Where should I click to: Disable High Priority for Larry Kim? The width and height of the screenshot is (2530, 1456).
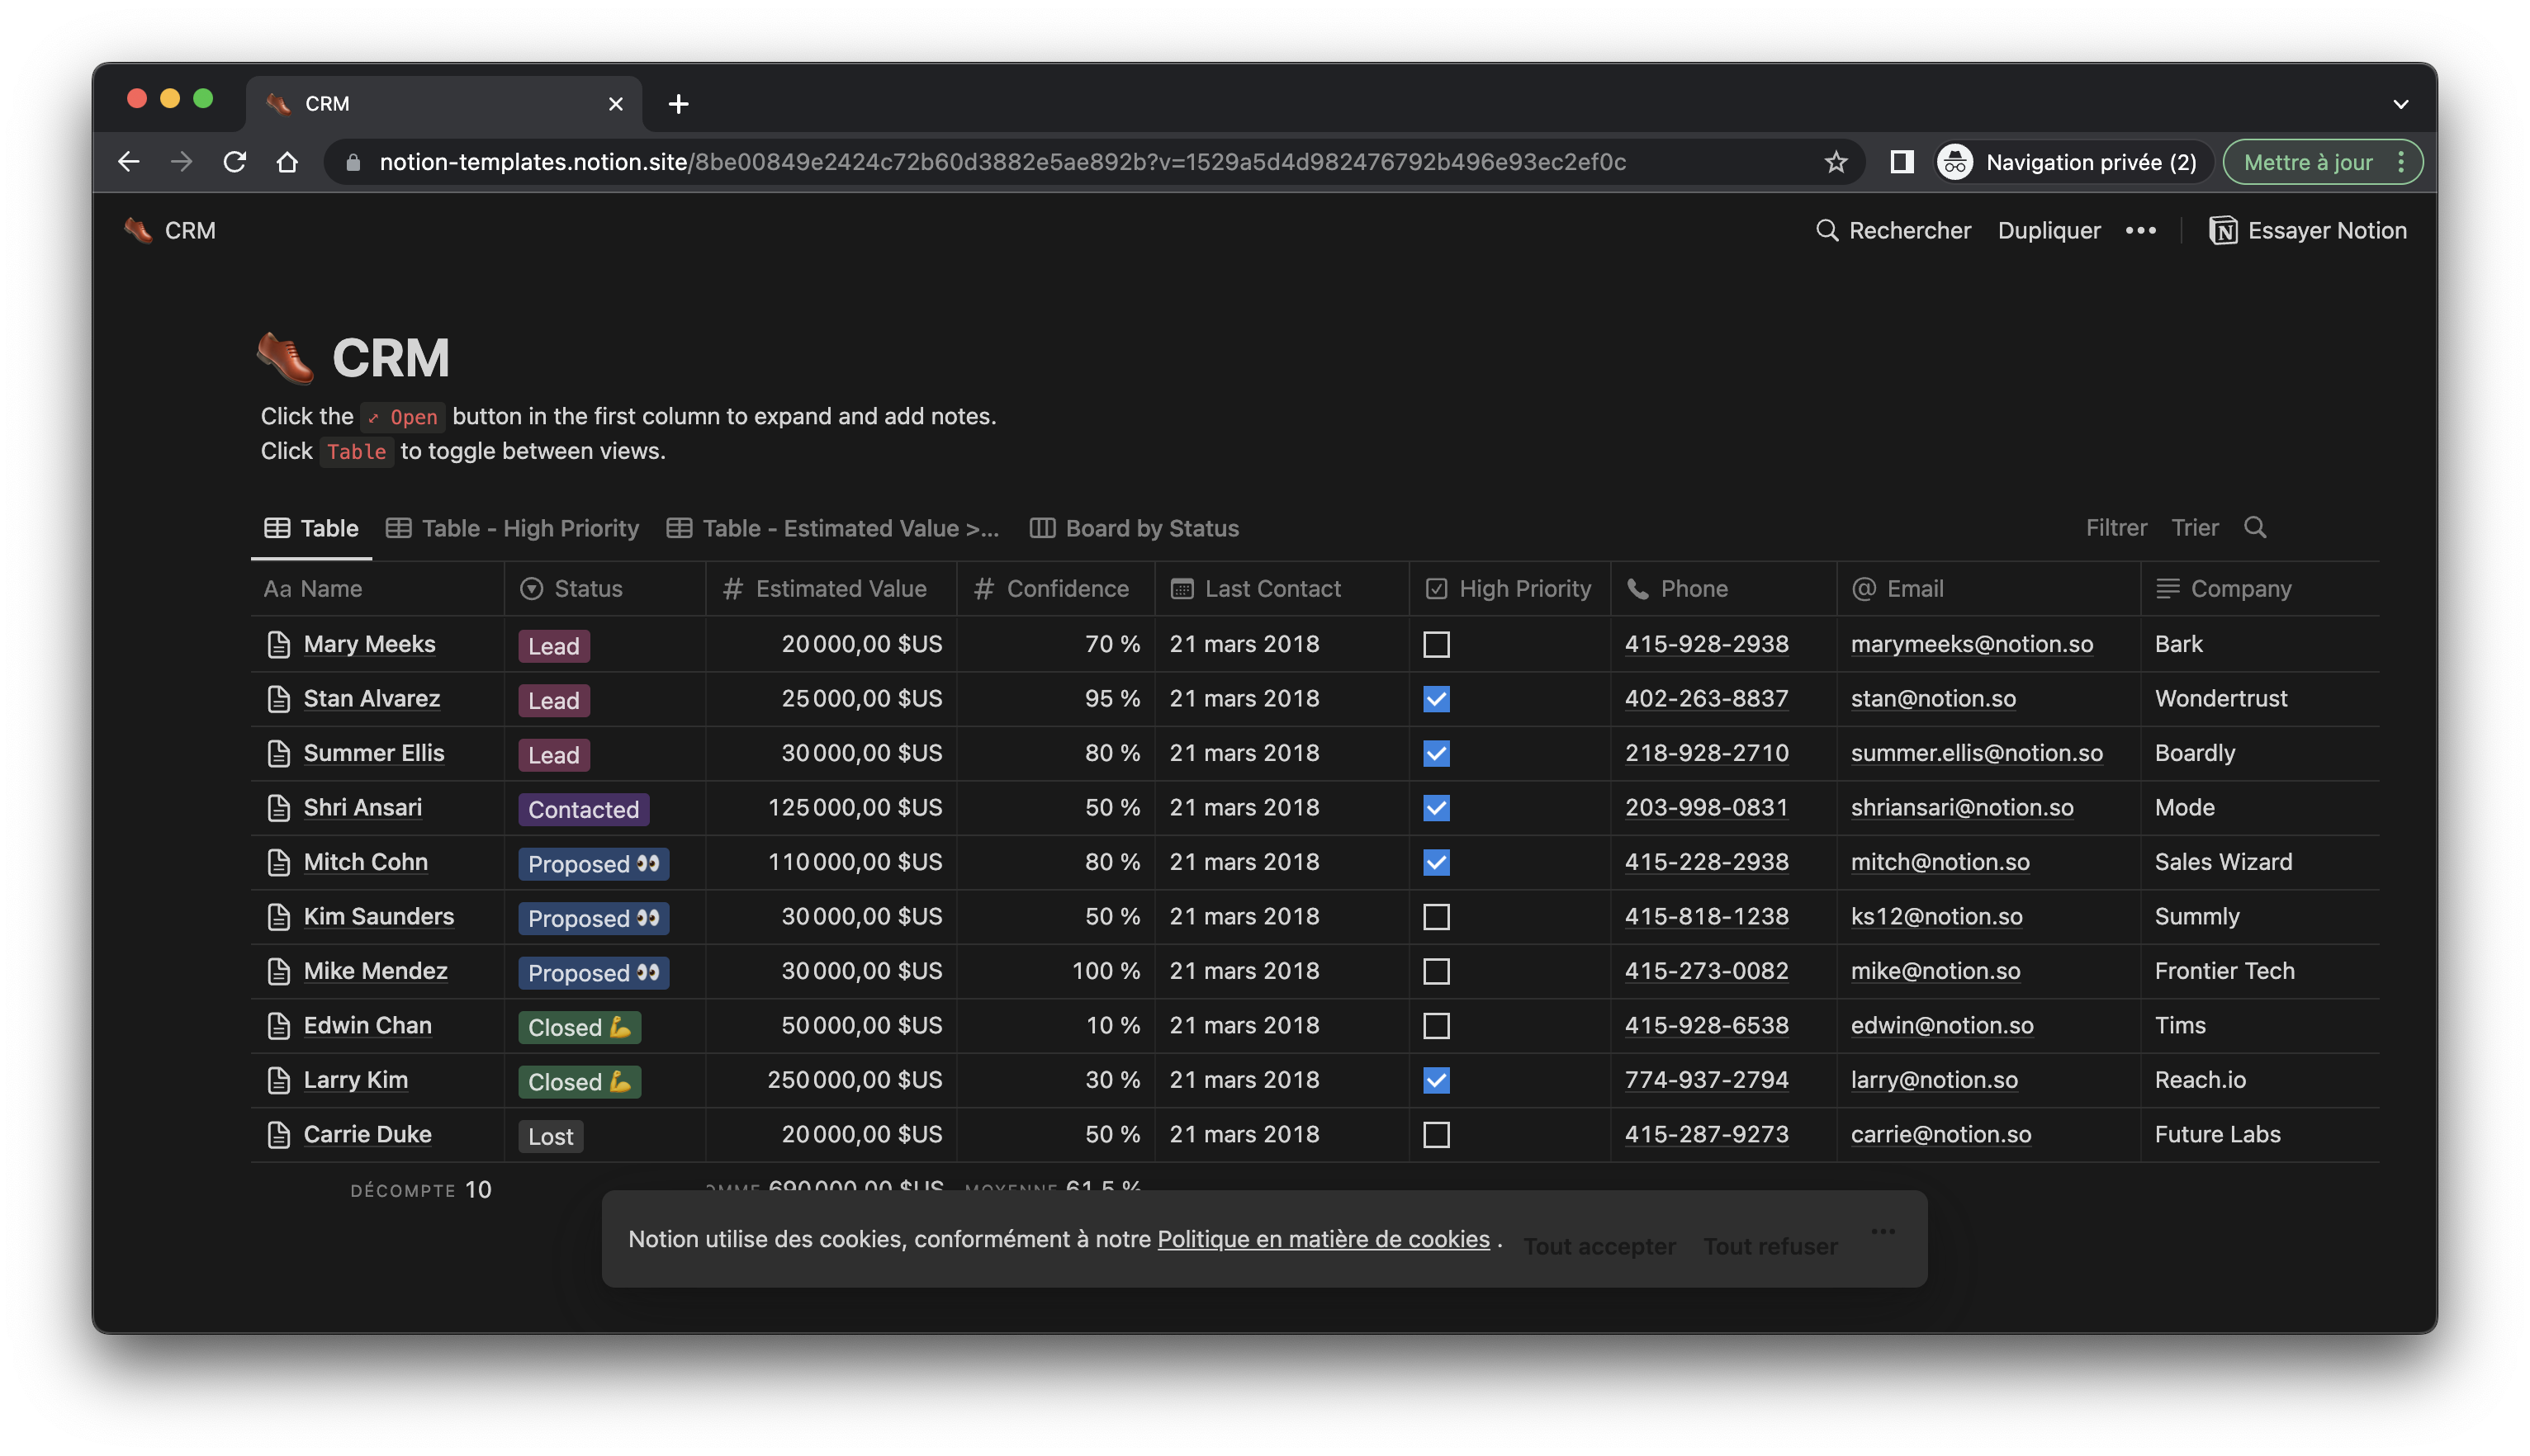point(1437,1080)
